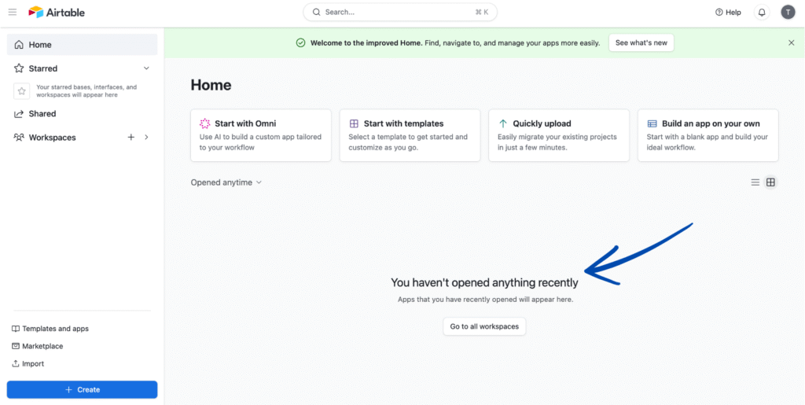The height and width of the screenshot is (405, 805).
Task: Click the Starred star icon
Action: tap(19, 68)
